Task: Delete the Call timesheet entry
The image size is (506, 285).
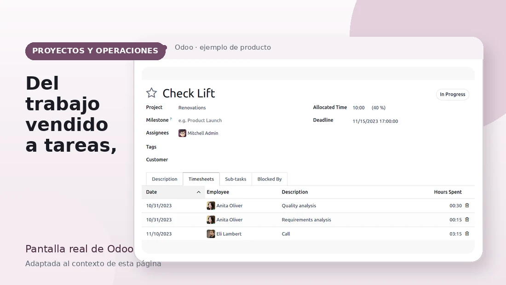Action: coord(467,234)
